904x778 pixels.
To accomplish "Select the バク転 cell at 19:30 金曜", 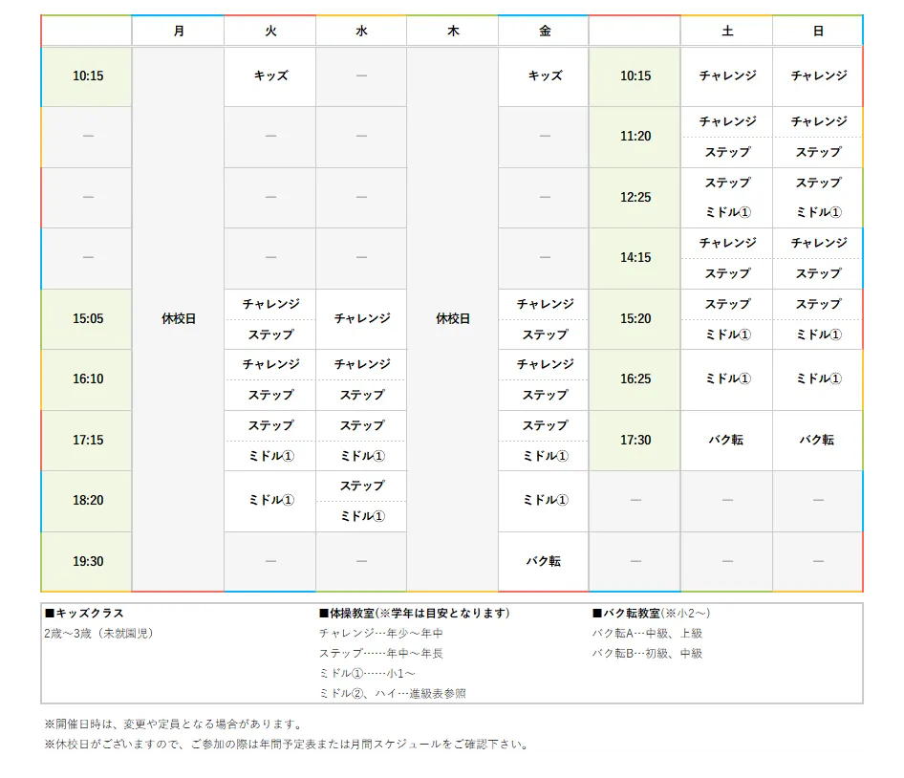I will 542,562.
